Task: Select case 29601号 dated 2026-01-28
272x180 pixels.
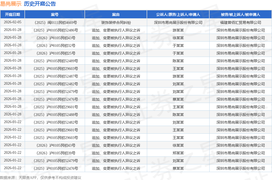Action: pyautogui.click(x=55, y=107)
